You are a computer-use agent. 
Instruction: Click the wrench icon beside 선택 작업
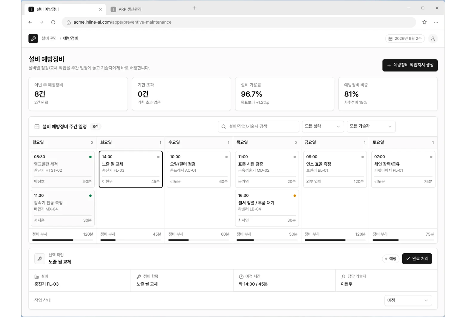tap(40, 259)
